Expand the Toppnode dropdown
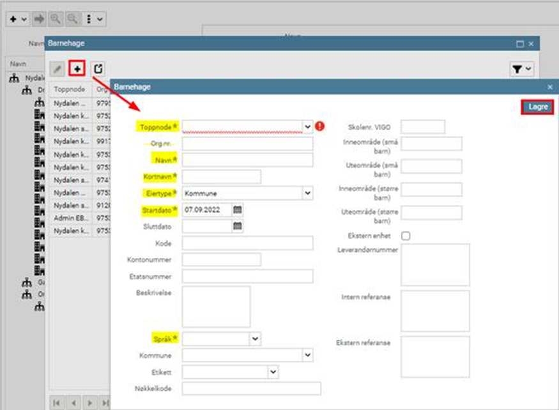Screen dimensions: 559x410 point(307,126)
